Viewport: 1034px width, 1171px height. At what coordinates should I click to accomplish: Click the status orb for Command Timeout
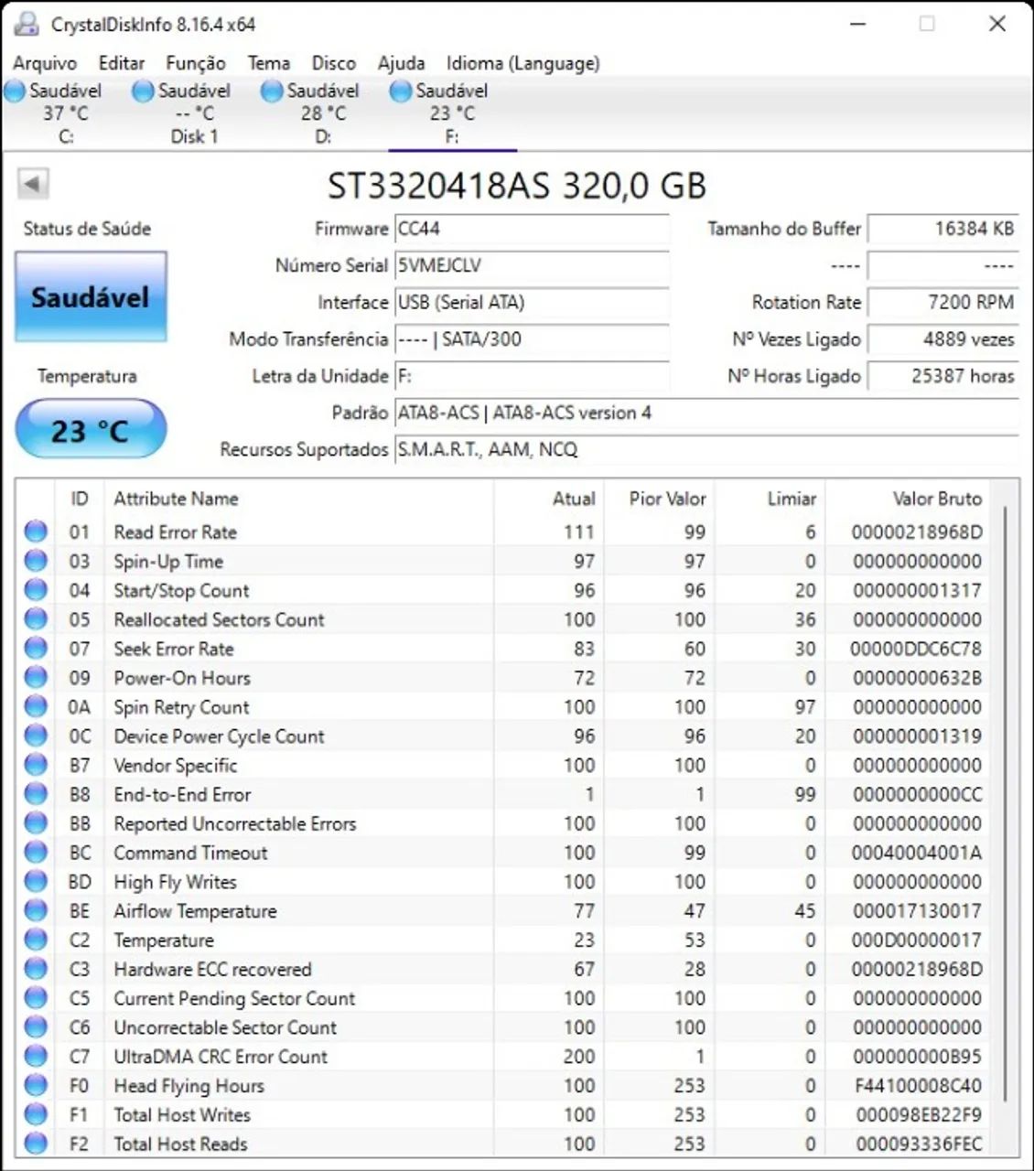(x=36, y=853)
